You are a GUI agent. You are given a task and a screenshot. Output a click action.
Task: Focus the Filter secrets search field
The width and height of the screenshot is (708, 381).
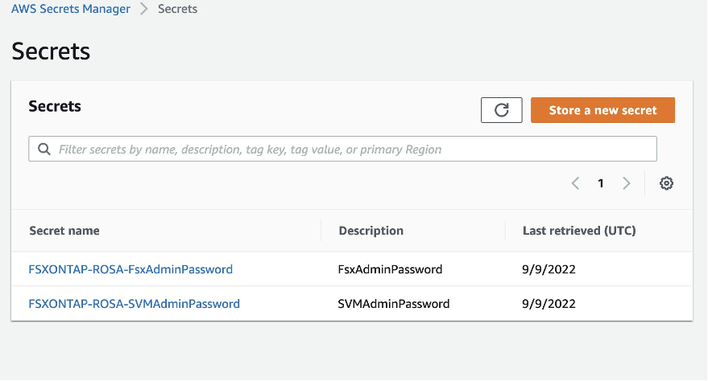point(342,149)
